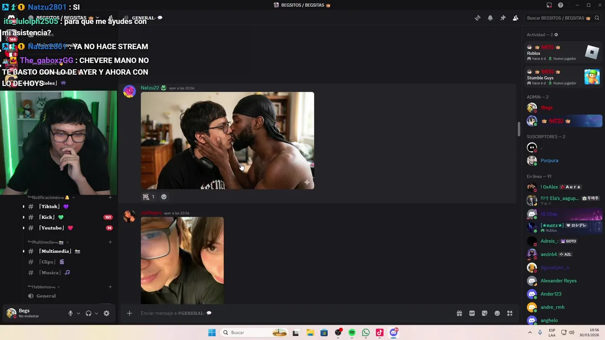Show pinned messages
Screen dimensions: 605x340
[x=503, y=18]
